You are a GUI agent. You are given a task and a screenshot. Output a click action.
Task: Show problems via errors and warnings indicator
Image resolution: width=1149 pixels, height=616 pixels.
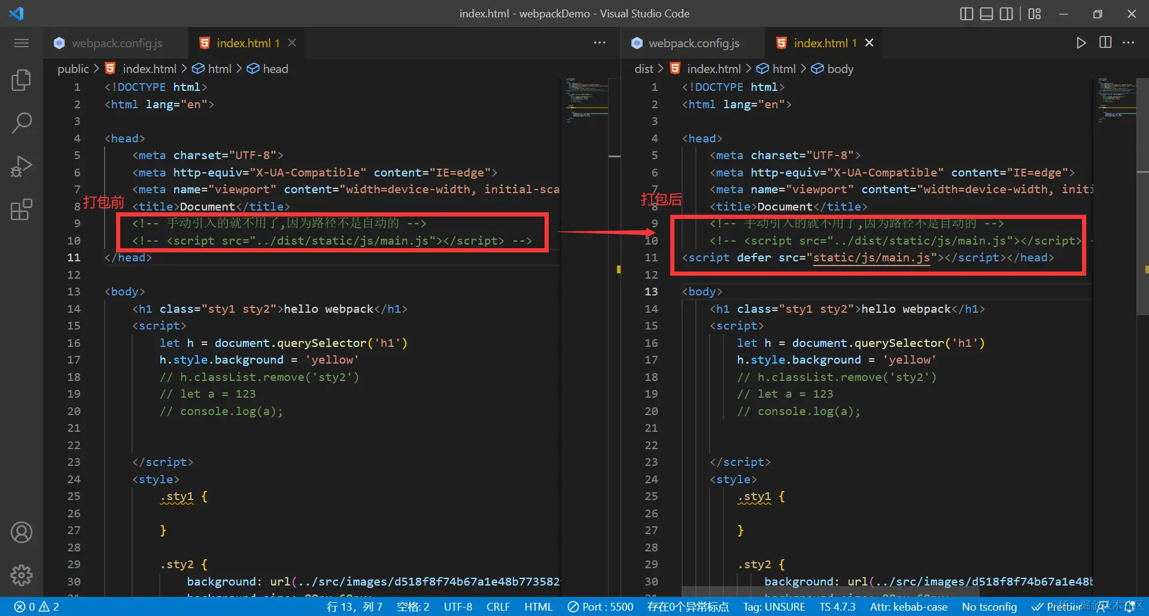click(x=37, y=606)
